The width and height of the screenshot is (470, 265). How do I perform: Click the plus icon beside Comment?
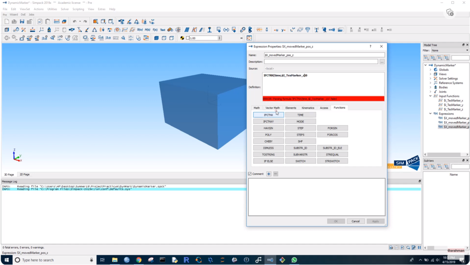[269, 174]
